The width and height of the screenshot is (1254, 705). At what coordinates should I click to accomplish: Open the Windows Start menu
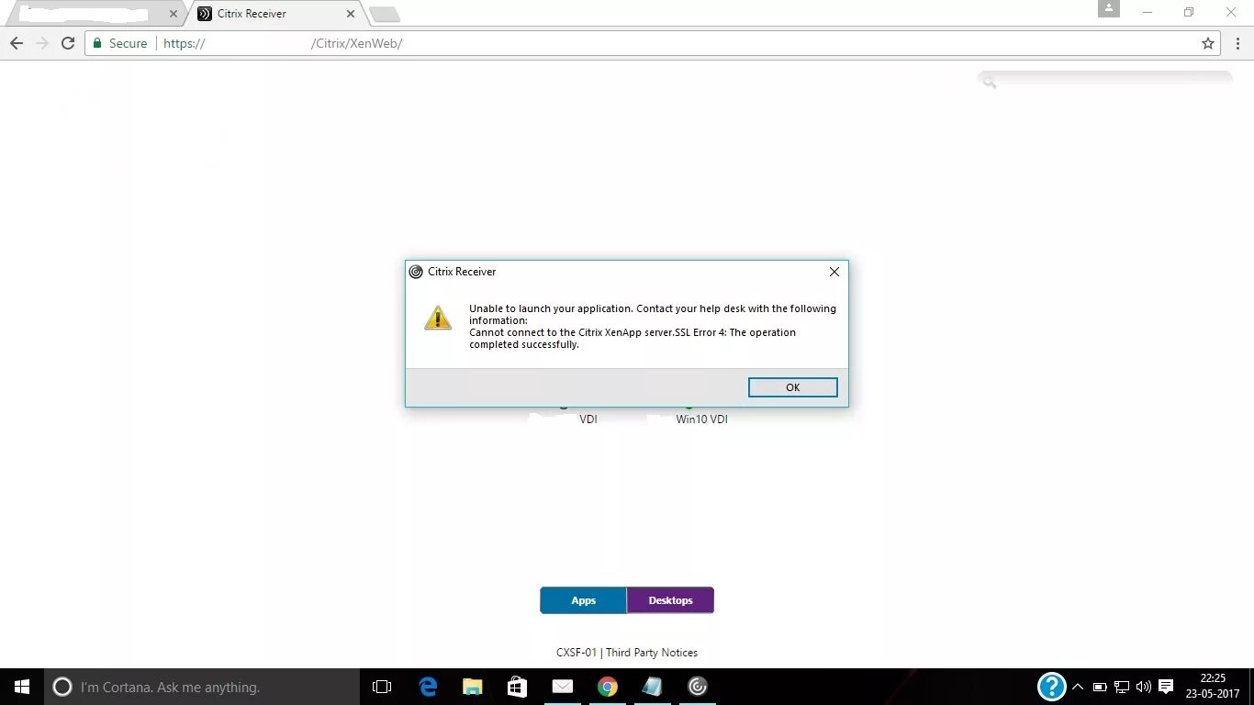(22, 687)
